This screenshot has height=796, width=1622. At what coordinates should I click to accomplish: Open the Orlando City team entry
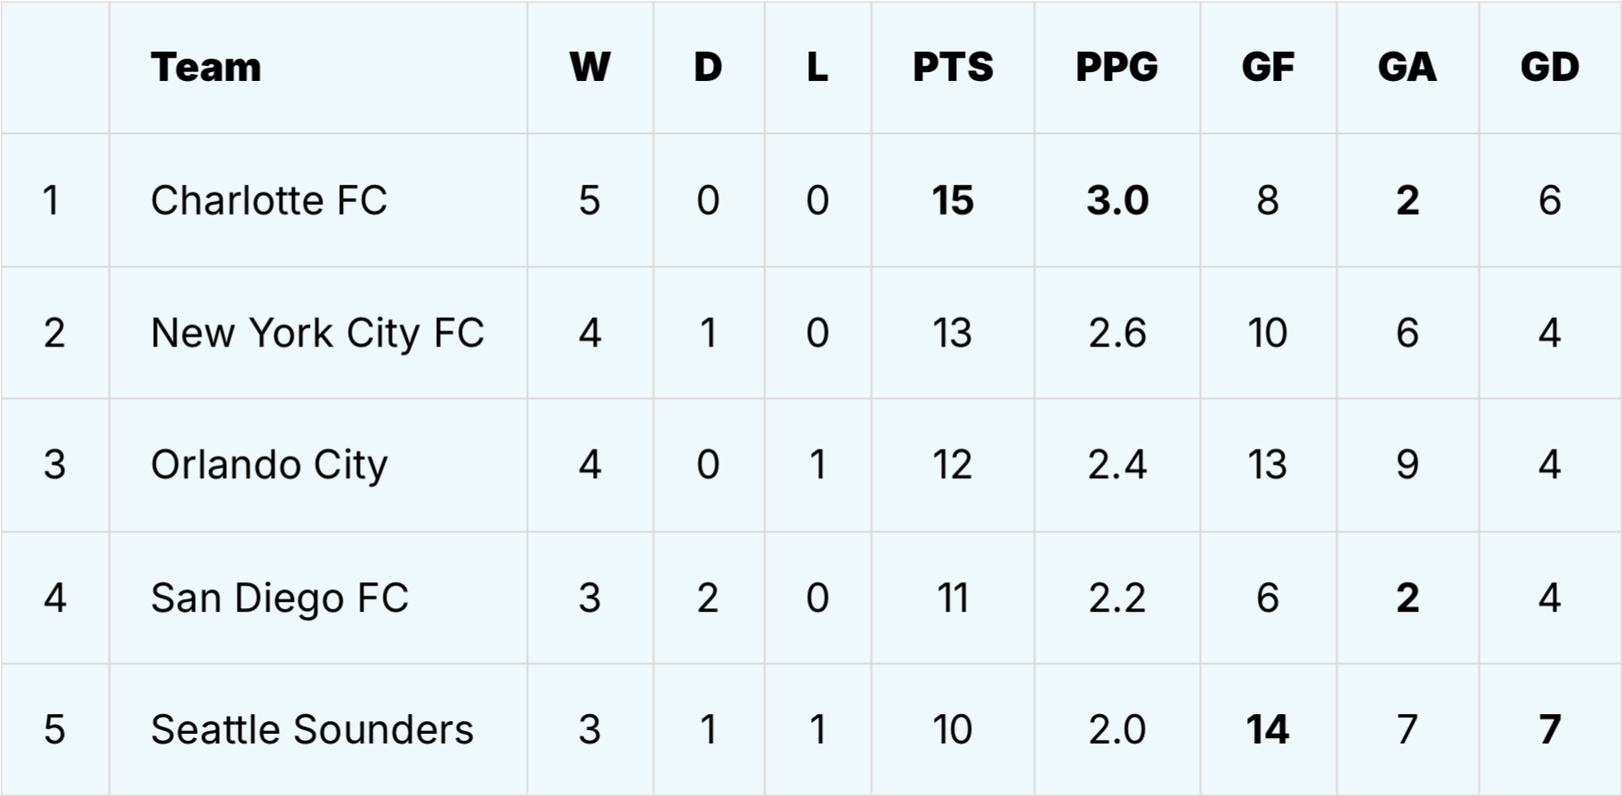pos(270,465)
